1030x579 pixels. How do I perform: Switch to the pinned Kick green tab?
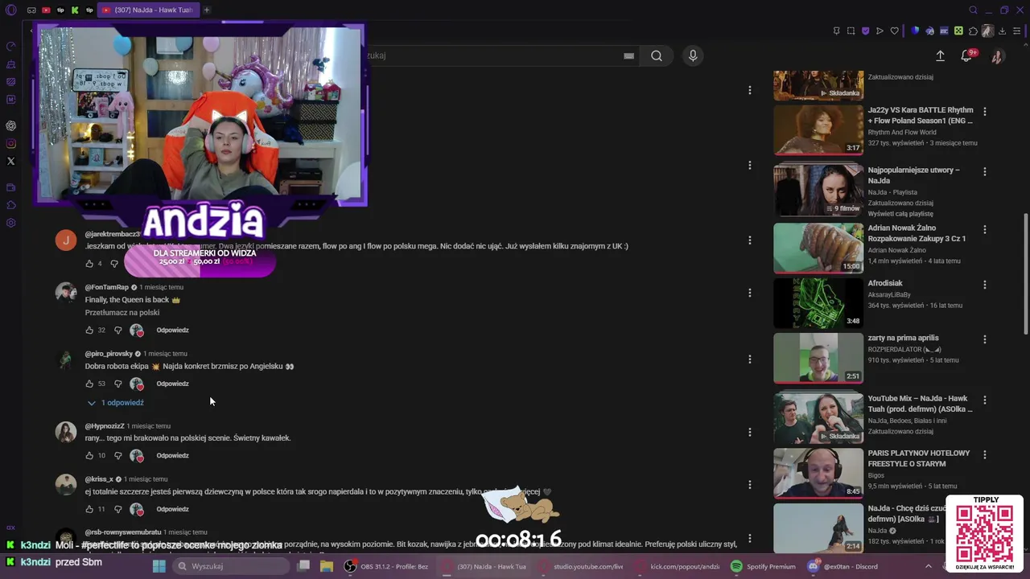click(75, 10)
